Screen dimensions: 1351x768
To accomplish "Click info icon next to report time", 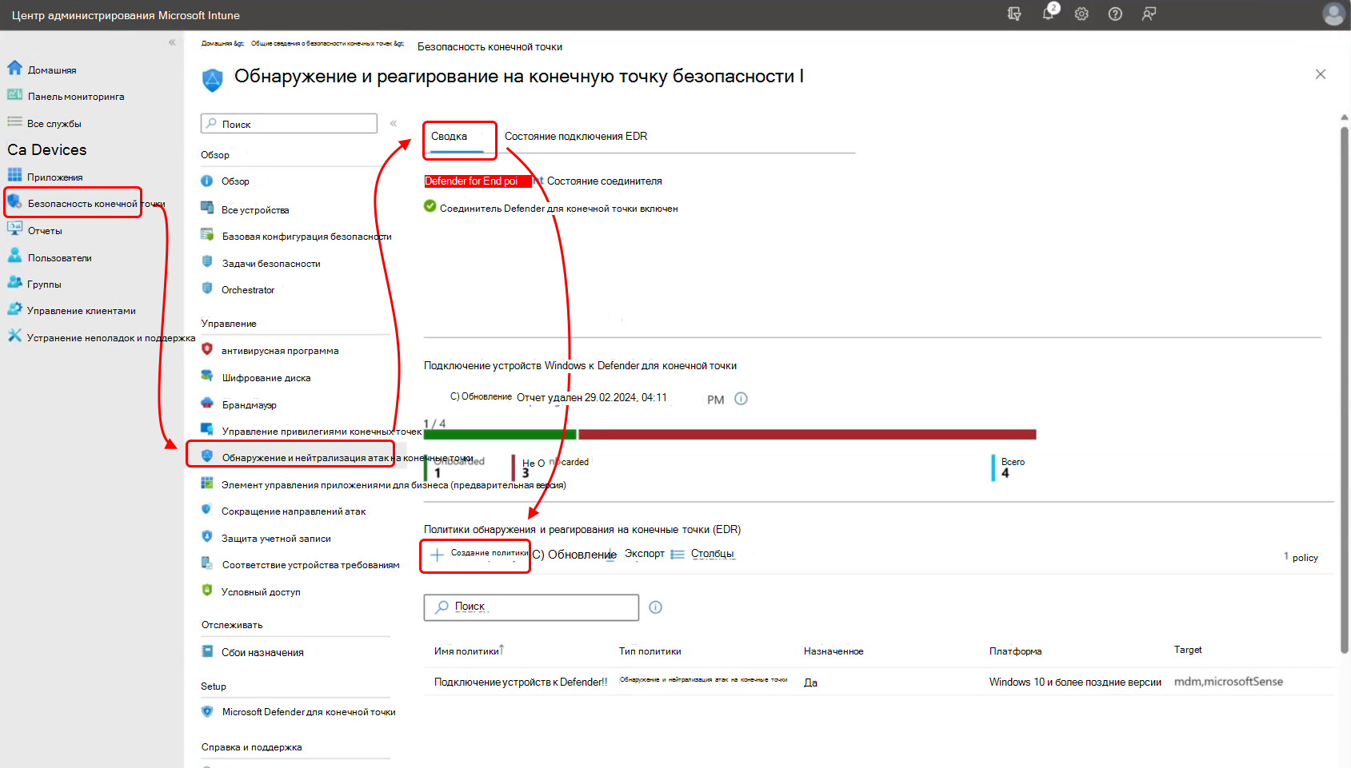I will (741, 399).
